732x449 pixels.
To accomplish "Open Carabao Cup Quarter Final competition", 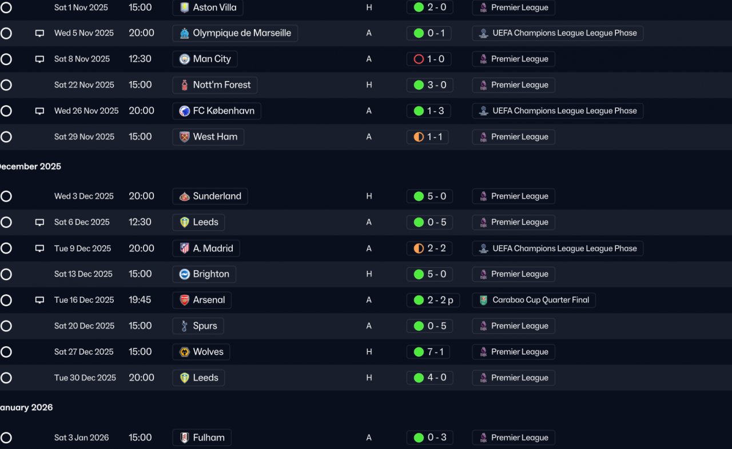I will click(534, 300).
